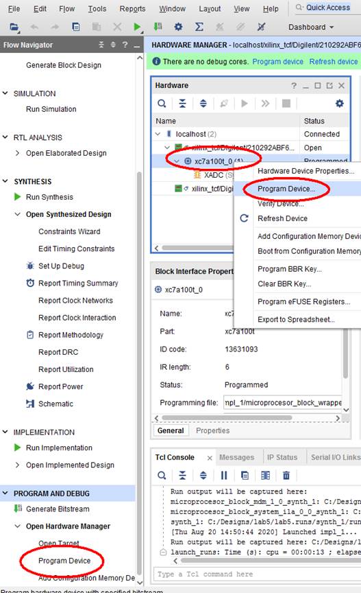The width and height of the screenshot is (361, 593).
Task: Toggle column selection icon in Tcl Console
Action: coord(266,476)
